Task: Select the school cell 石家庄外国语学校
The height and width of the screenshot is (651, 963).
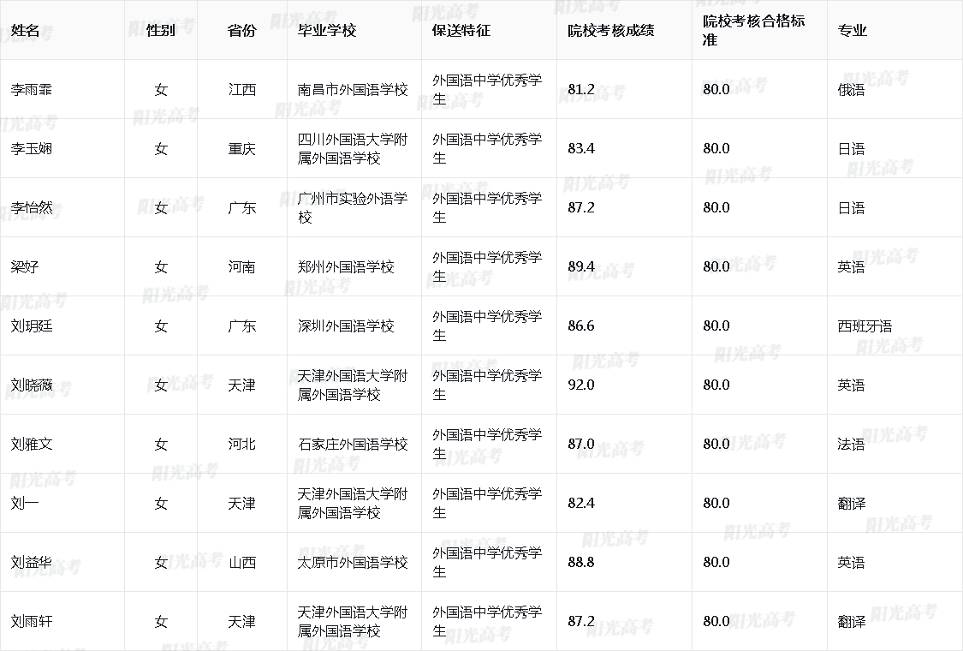Action: click(x=353, y=445)
